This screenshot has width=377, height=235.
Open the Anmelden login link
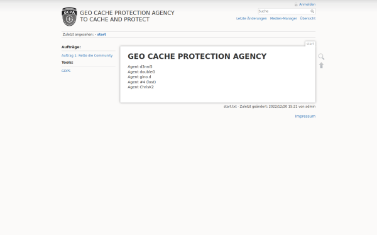click(x=307, y=4)
